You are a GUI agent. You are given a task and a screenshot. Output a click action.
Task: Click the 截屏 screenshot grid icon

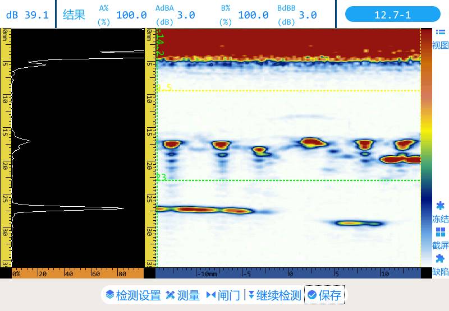[x=441, y=232]
